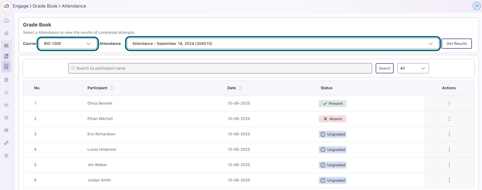Open the report sheet sidebar icon
The width and height of the screenshot is (482, 190).
click(6, 80)
